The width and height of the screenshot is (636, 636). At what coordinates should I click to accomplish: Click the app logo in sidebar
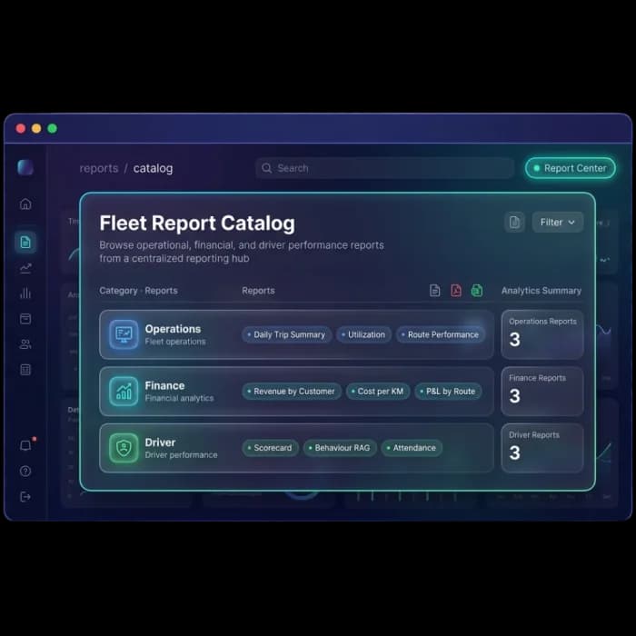coord(25,167)
